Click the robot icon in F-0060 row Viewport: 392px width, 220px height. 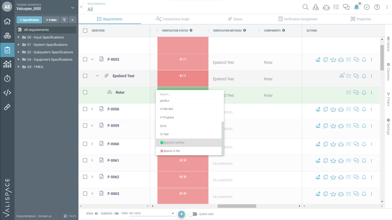coord(341,144)
